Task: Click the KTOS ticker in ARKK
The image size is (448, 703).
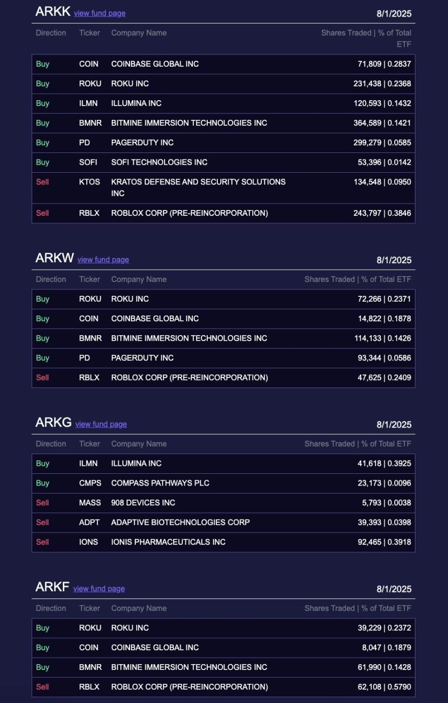Action: tap(89, 182)
